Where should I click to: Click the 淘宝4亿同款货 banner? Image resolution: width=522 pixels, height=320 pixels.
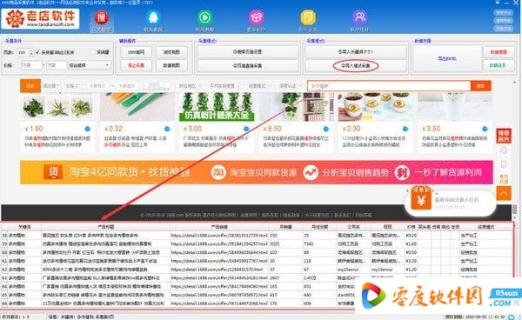[257, 172]
